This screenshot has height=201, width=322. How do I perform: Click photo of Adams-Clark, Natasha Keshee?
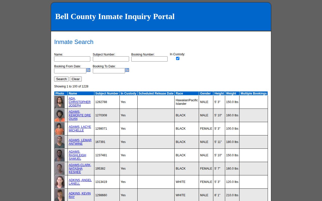tap(60, 169)
